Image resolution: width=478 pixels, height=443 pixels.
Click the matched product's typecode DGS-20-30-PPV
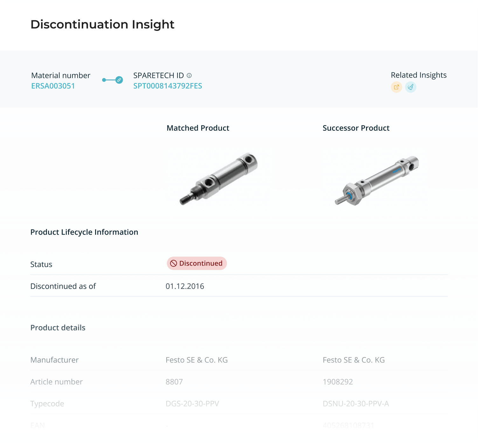coord(192,403)
